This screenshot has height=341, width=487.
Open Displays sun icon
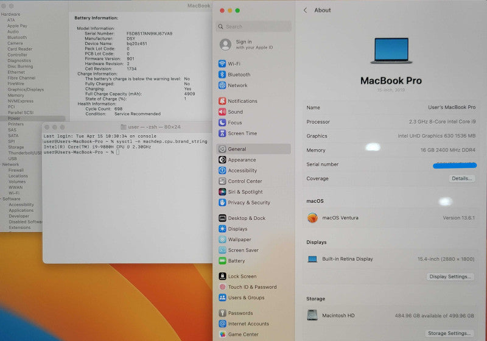[222, 229]
